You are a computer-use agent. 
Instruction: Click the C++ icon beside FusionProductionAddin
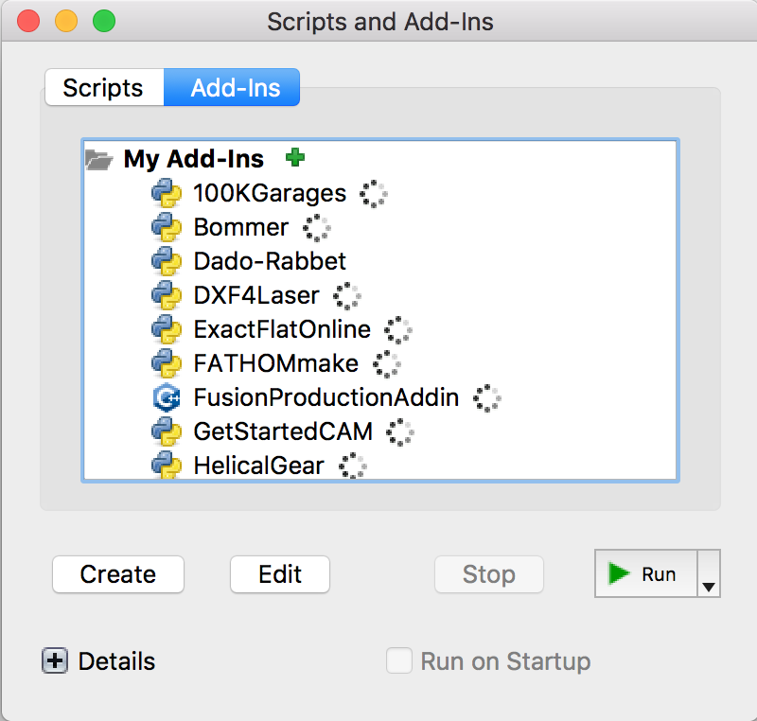point(167,397)
